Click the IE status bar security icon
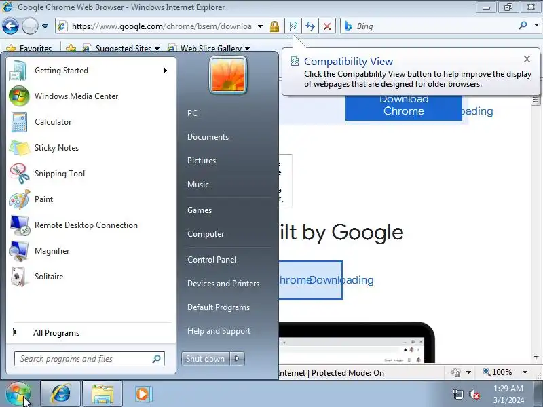Image resolution: width=543 pixels, height=407 pixels. (x=455, y=372)
